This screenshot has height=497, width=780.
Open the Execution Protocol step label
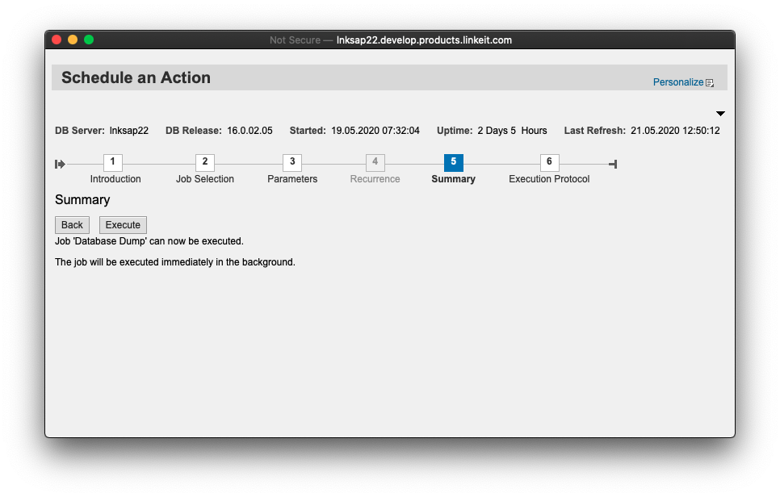pyautogui.click(x=549, y=179)
